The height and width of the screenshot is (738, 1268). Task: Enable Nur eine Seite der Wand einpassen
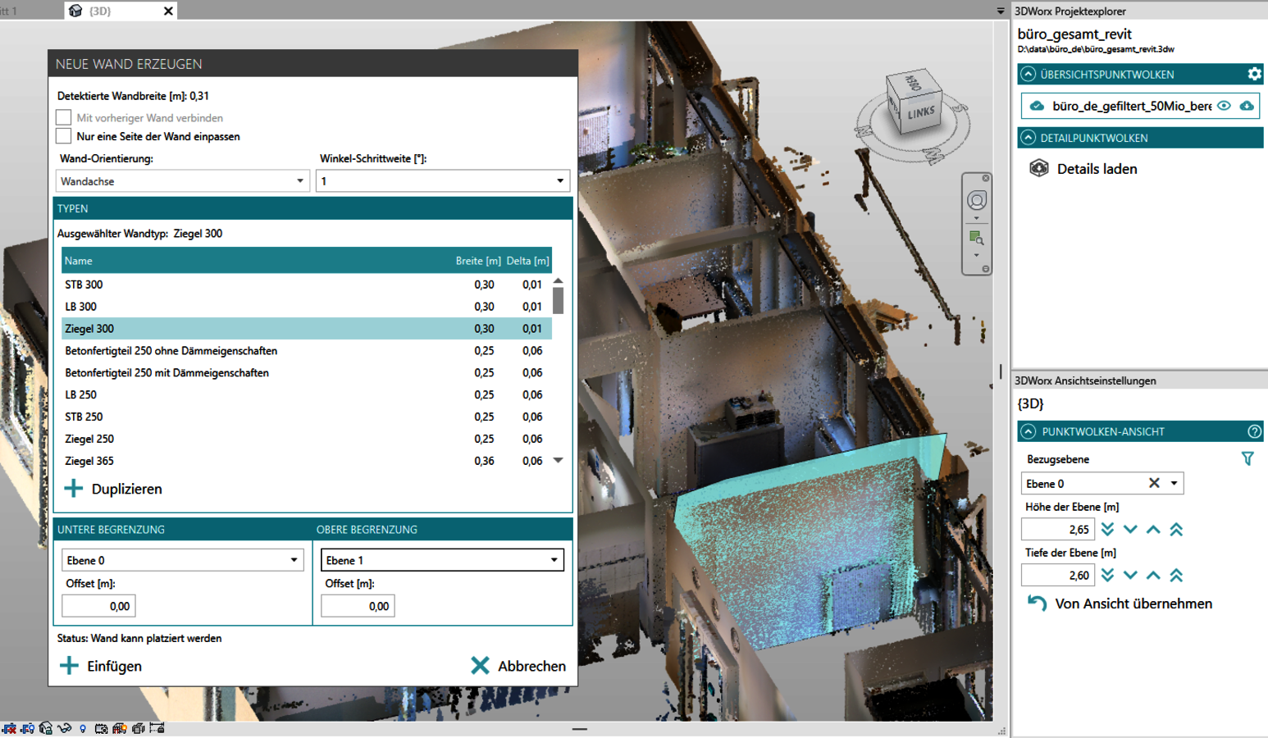(x=63, y=136)
